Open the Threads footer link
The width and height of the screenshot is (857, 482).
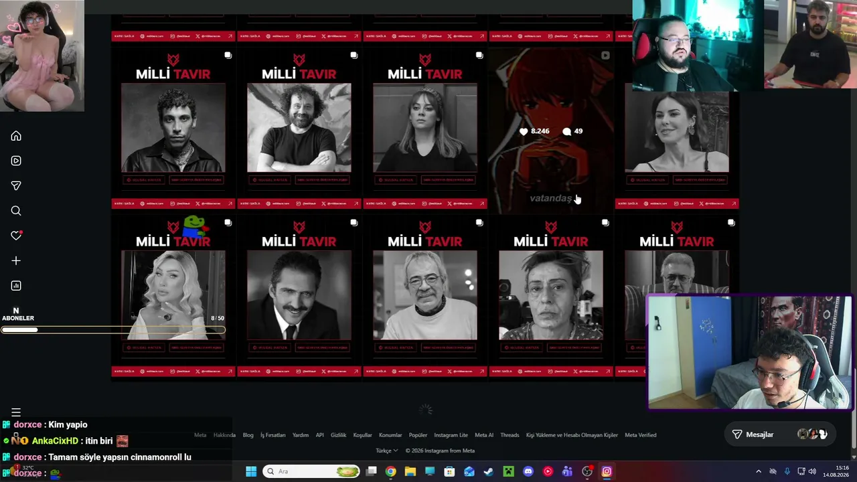pyautogui.click(x=510, y=435)
